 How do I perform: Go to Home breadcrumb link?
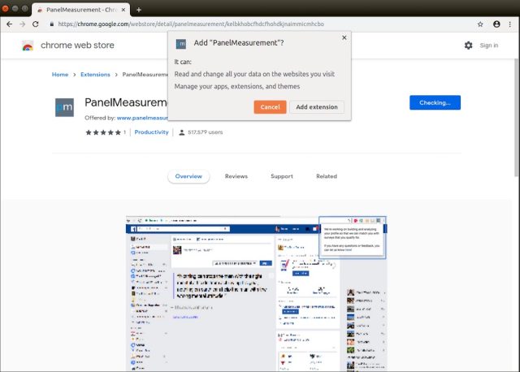[x=60, y=75]
